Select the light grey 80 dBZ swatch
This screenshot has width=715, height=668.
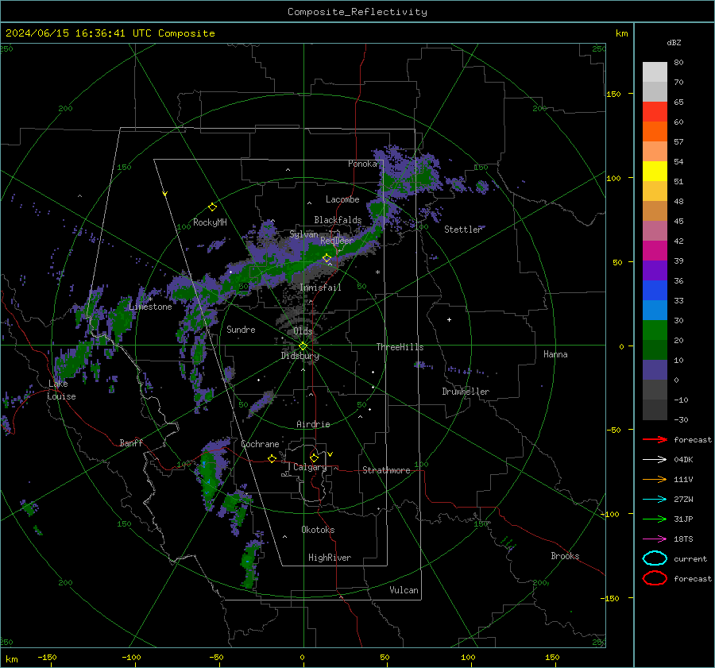(655, 72)
